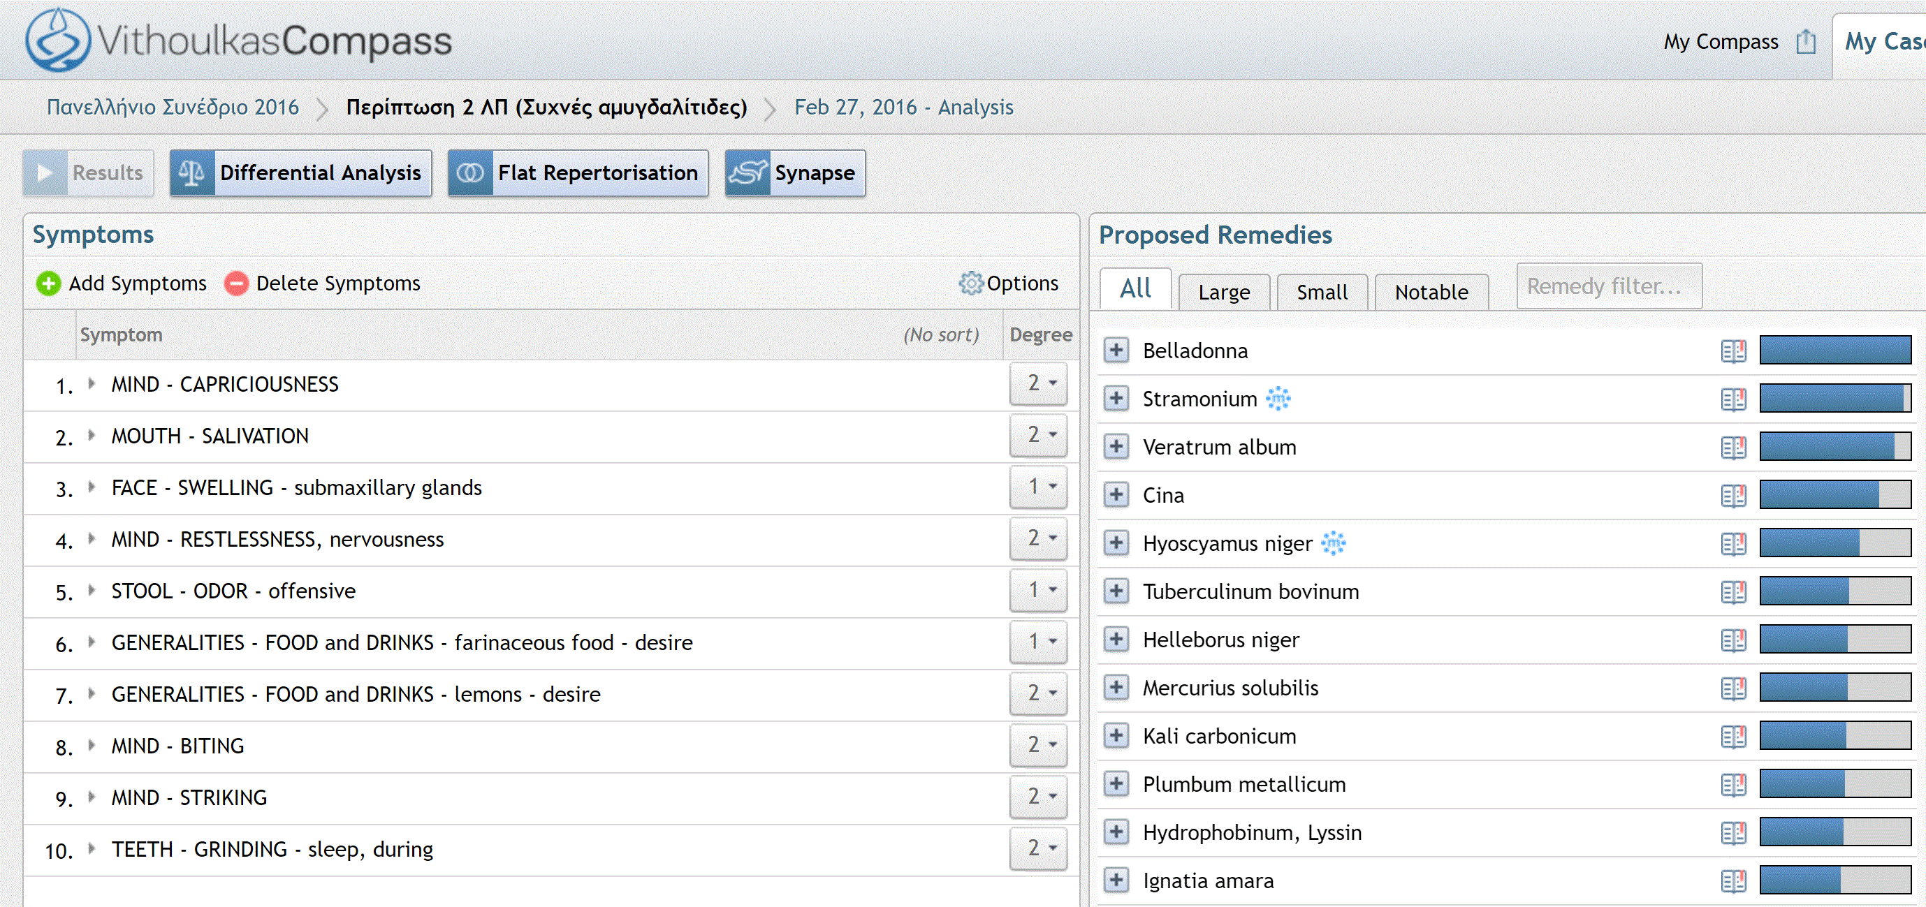Expand the Veratrum album remedy row
This screenshot has height=907, width=1926.
point(1116,446)
